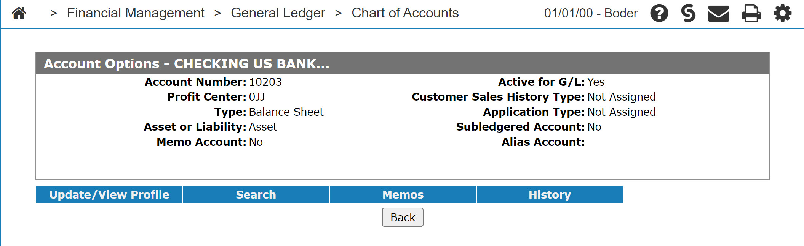Select the Profit Center value 0JJ

[257, 97]
